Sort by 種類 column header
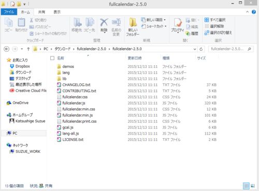 click(x=166, y=58)
